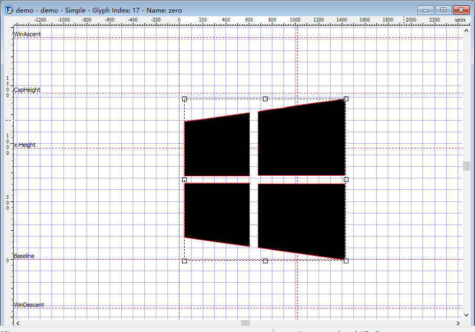Select the bottom-right selection handle
This screenshot has width=475, height=332.
point(346,261)
